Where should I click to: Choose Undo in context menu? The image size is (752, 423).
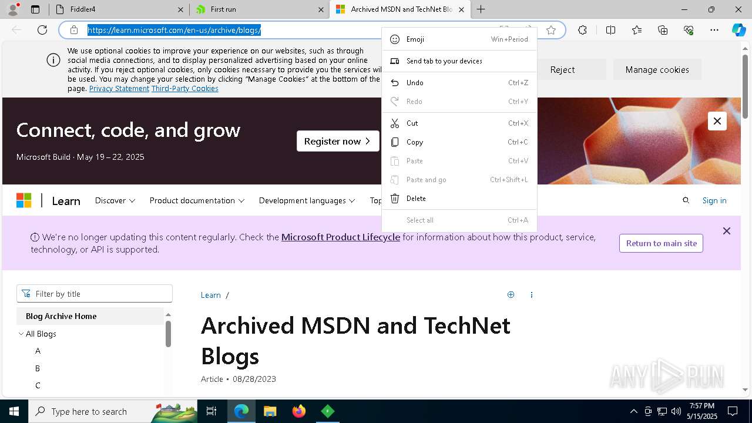[459, 83]
